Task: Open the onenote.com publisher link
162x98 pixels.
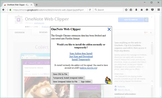Action: 39,23
